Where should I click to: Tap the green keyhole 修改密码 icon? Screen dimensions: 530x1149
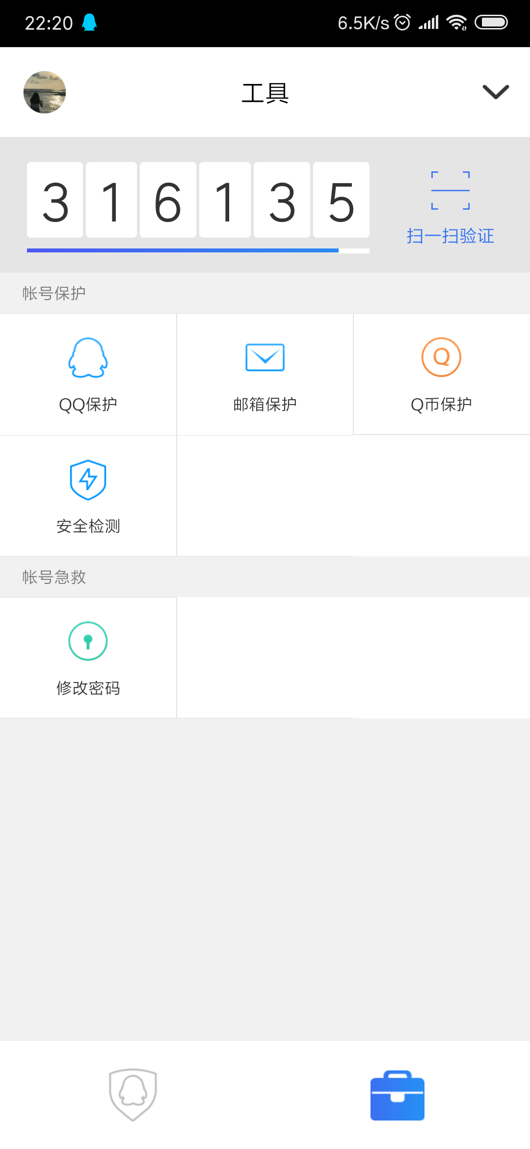(x=88, y=641)
